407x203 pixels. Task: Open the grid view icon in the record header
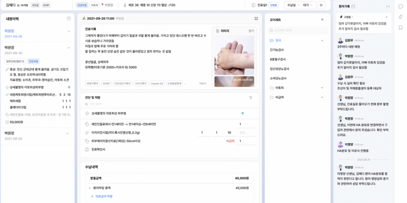(256, 19)
